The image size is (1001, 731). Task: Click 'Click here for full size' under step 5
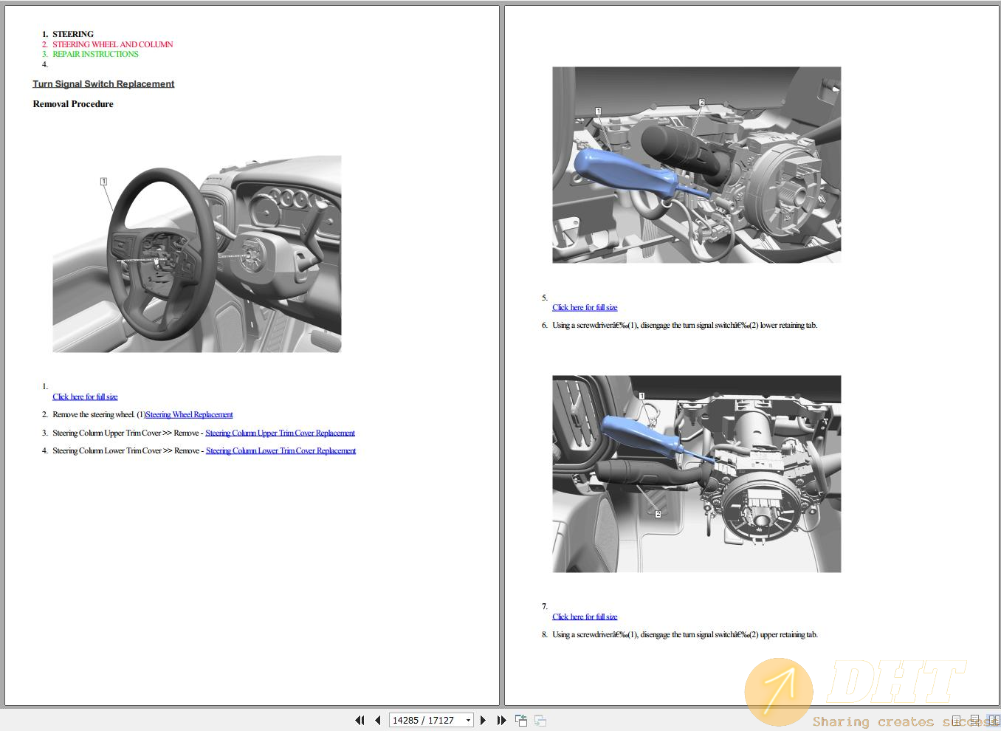point(585,308)
